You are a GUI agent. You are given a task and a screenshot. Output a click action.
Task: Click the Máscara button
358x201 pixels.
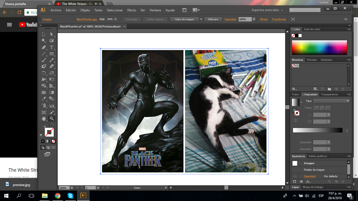[x=213, y=19]
